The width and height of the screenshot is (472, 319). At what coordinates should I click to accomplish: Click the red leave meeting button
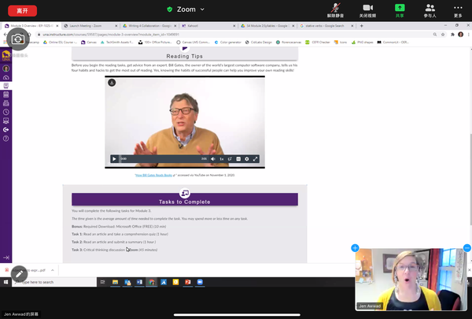pyautogui.click(x=20, y=9)
